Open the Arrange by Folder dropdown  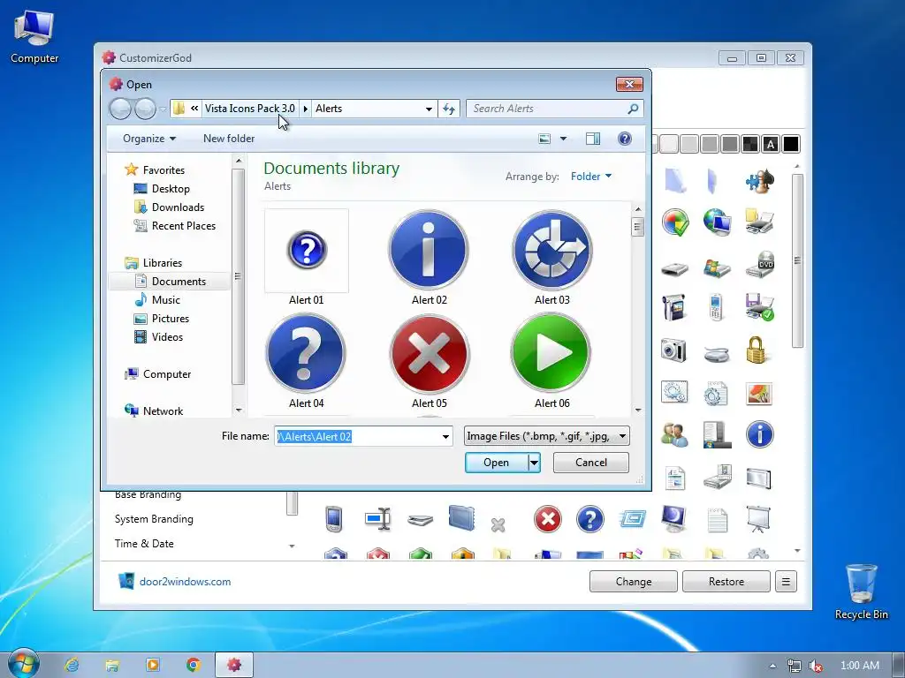[591, 177]
